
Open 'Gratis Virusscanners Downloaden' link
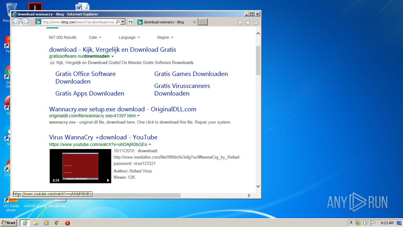(182, 90)
